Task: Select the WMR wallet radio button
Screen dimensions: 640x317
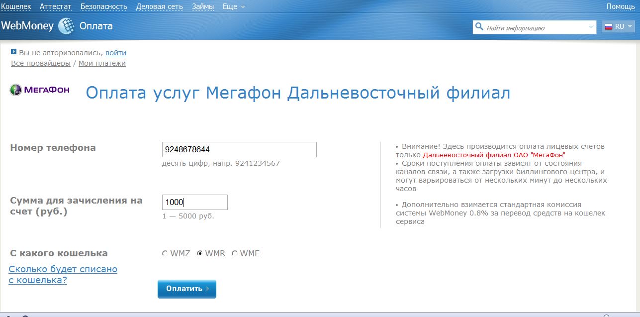Action: pyautogui.click(x=200, y=253)
